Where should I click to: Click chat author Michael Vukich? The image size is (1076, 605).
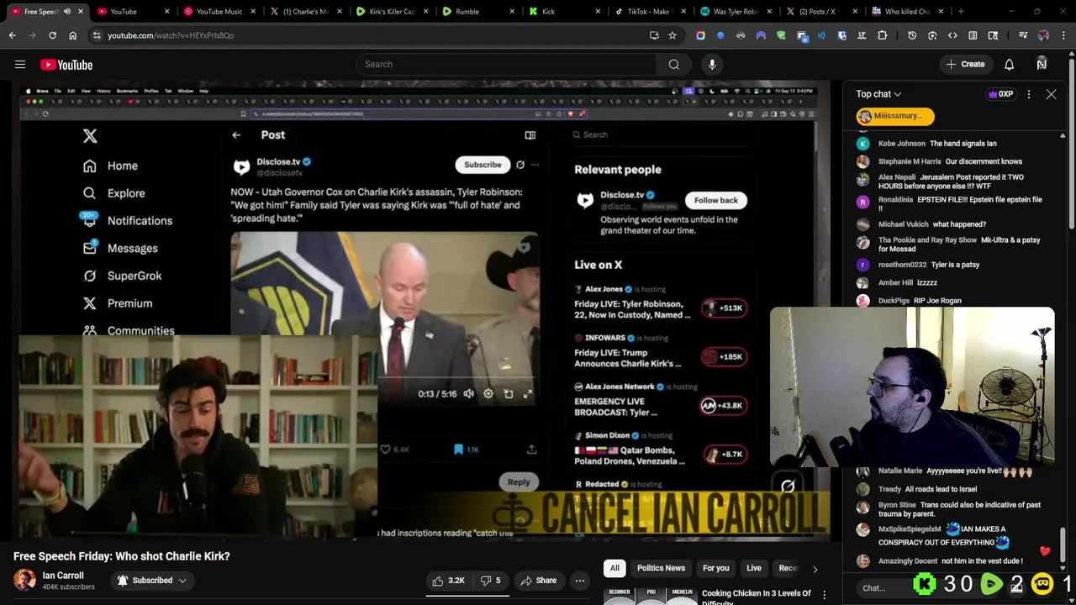tap(903, 224)
